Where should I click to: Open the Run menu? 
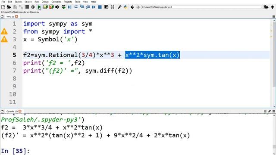(x=37, y=2)
